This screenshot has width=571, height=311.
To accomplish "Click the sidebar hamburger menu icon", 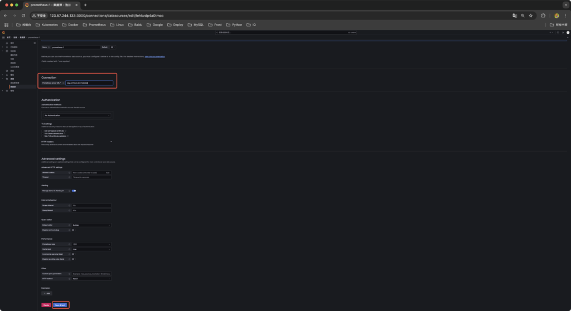I will [3, 37].
